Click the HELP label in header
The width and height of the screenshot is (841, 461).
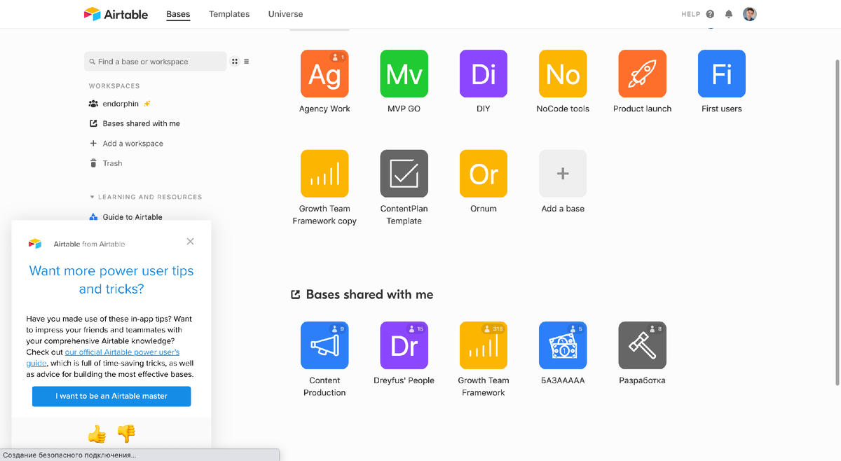click(x=690, y=14)
